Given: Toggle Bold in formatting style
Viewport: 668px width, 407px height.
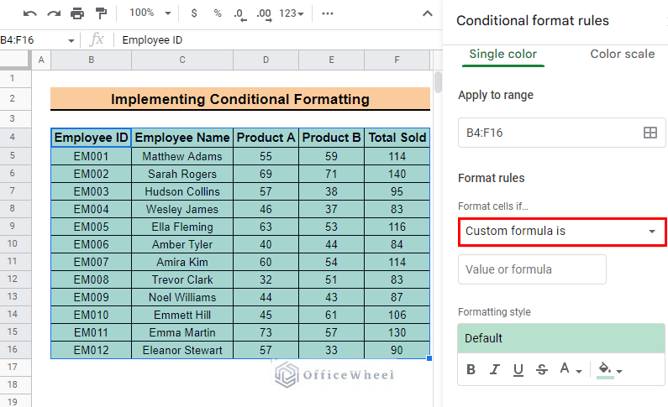Looking at the screenshot, I should [x=471, y=369].
